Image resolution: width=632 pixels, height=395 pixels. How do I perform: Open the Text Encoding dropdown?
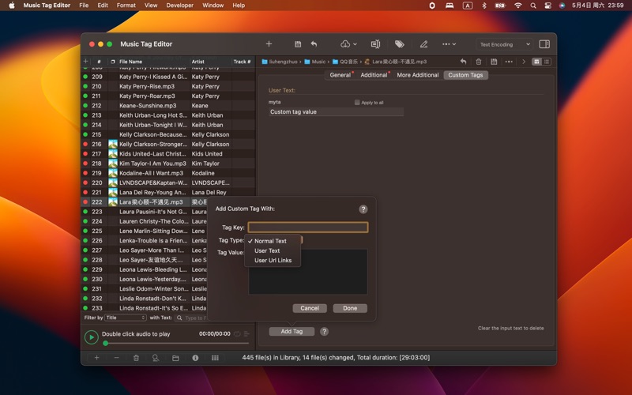pos(505,44)
